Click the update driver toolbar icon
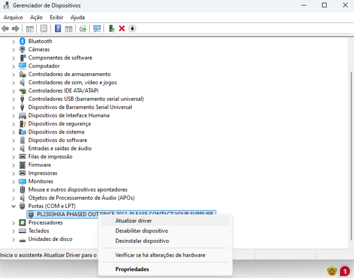This screenshot has width=354, height=278. coord(82,28)
